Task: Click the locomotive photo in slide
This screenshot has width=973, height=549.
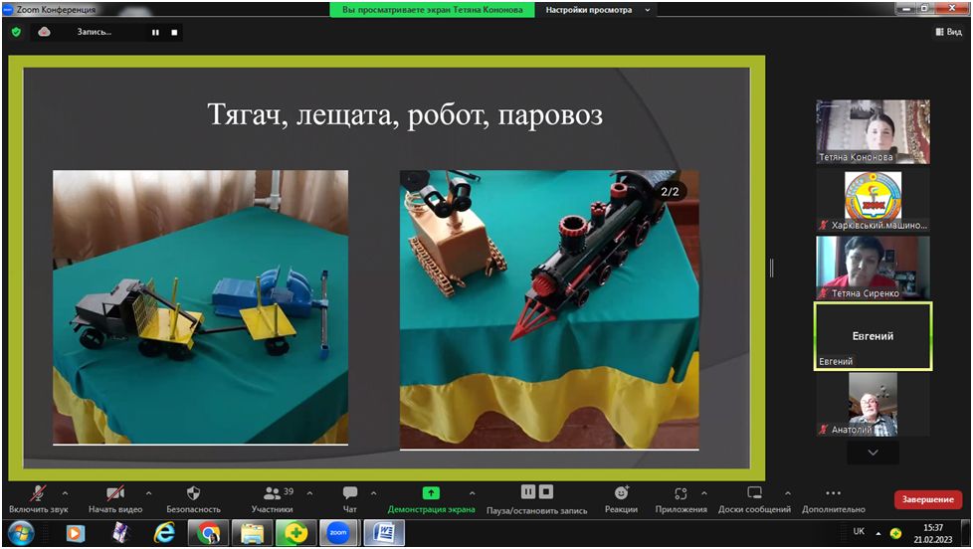Action: point(549,309)
